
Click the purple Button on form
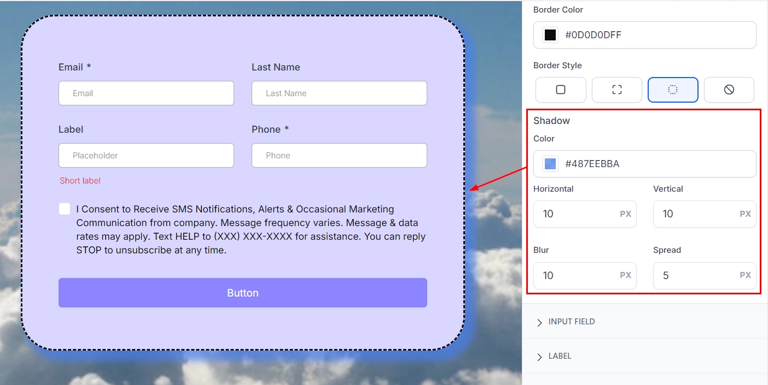point(242,293)
